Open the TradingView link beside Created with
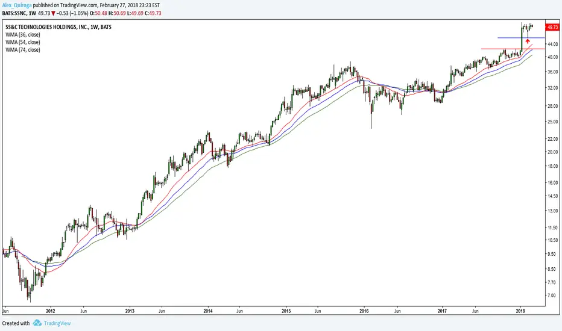This screenshot has height=331, width=562. 57,323
